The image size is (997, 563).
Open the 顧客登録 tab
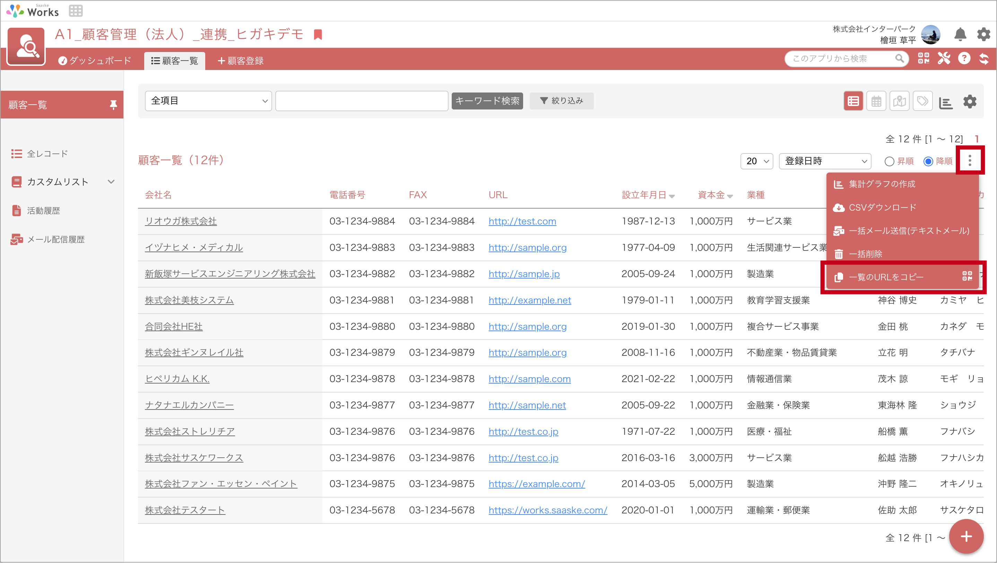coord(240,61)
